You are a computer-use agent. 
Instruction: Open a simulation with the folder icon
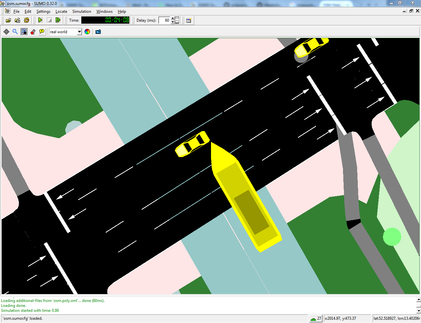(x=9, y=20)
